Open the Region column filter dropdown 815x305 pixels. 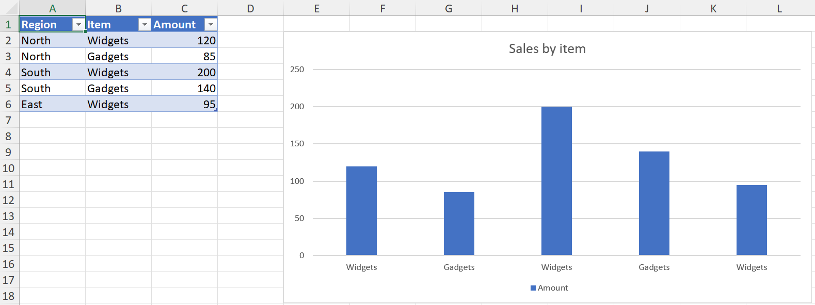click(x=78, y=25)
